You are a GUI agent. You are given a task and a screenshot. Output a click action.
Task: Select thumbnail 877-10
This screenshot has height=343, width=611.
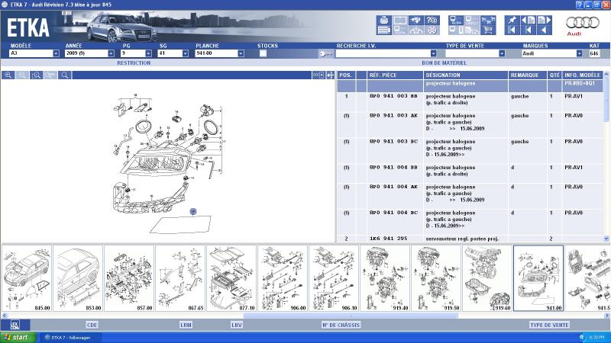pos(231,278)
